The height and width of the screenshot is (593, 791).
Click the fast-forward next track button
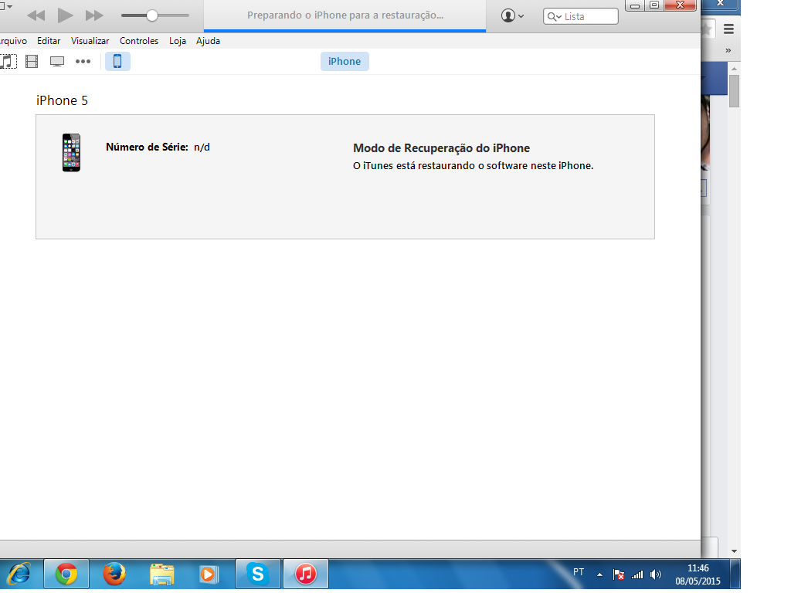(93, 15)
